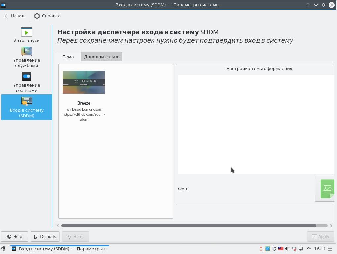
Task: Expand hidden system tray icons arrow
Action: 309,249
